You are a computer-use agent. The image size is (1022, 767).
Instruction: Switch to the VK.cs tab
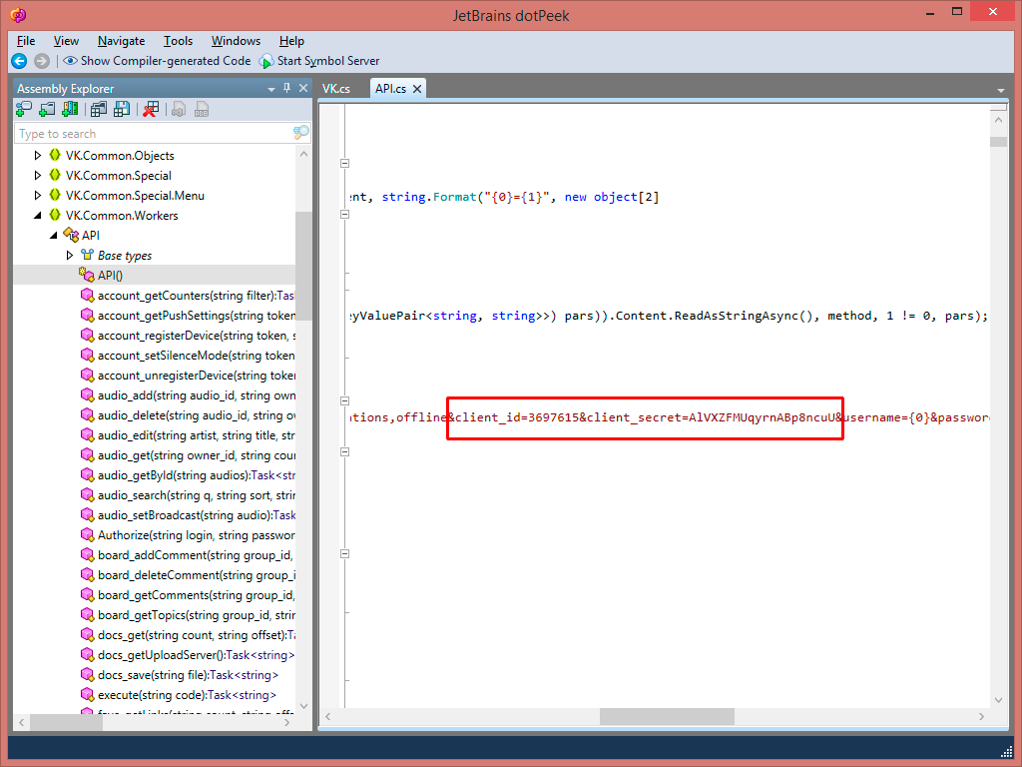(336, 89)
